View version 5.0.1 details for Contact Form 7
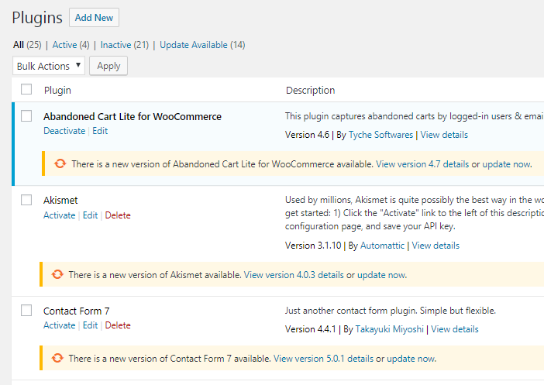Screen dimensions: 544x385 point(323,359)
